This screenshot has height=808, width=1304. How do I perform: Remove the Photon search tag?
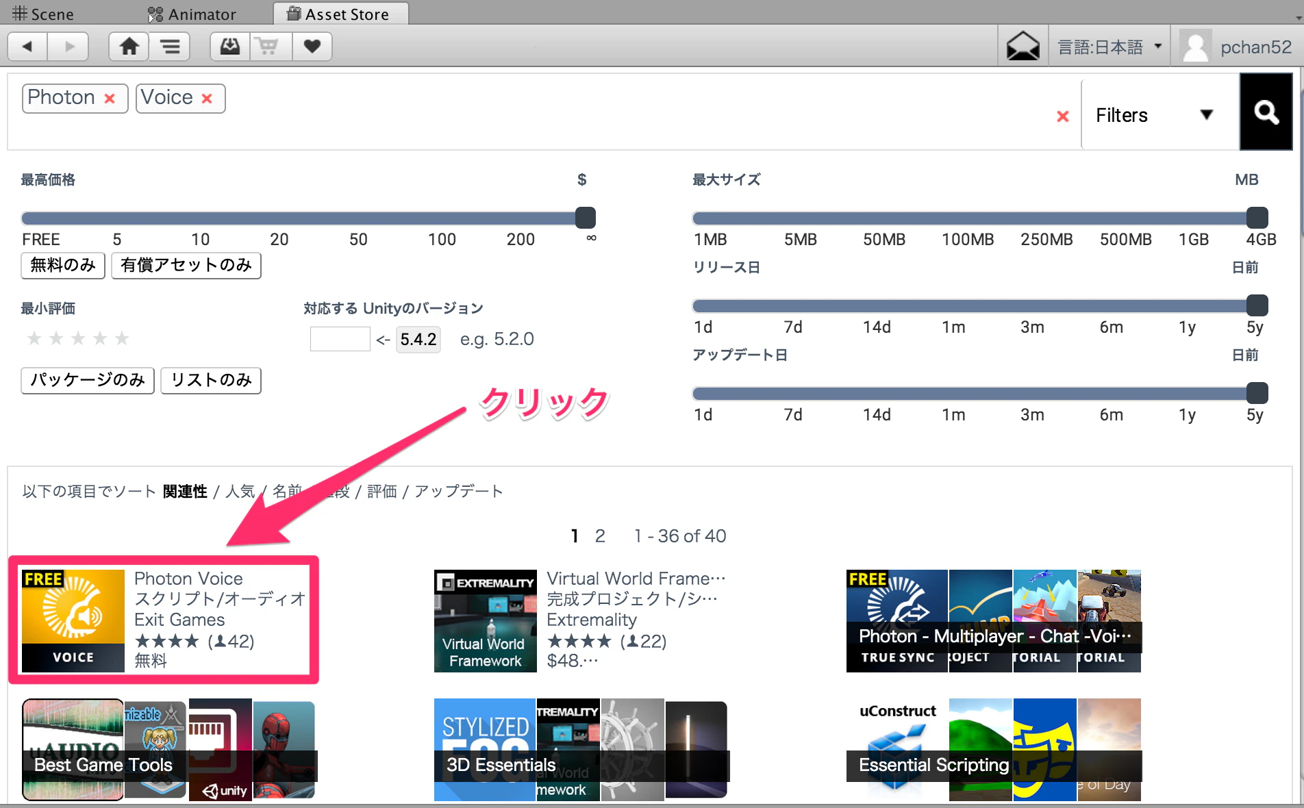[x=110, y=99]
